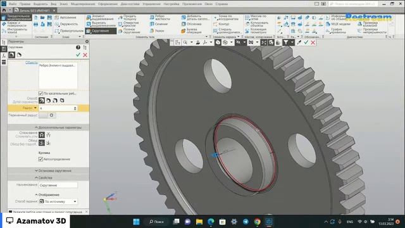Viewport: 405px width, 228px height.
Task: Choose Массив по сетке tool
Action: click(256, 18)
